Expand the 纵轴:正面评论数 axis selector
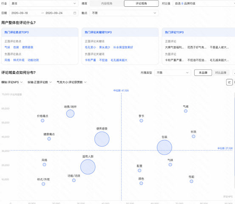The width and height of the screenshot is (235, 204). [x=40, y=82]
